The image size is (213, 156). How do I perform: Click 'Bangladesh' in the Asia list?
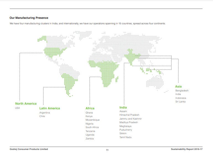[182, 91]
